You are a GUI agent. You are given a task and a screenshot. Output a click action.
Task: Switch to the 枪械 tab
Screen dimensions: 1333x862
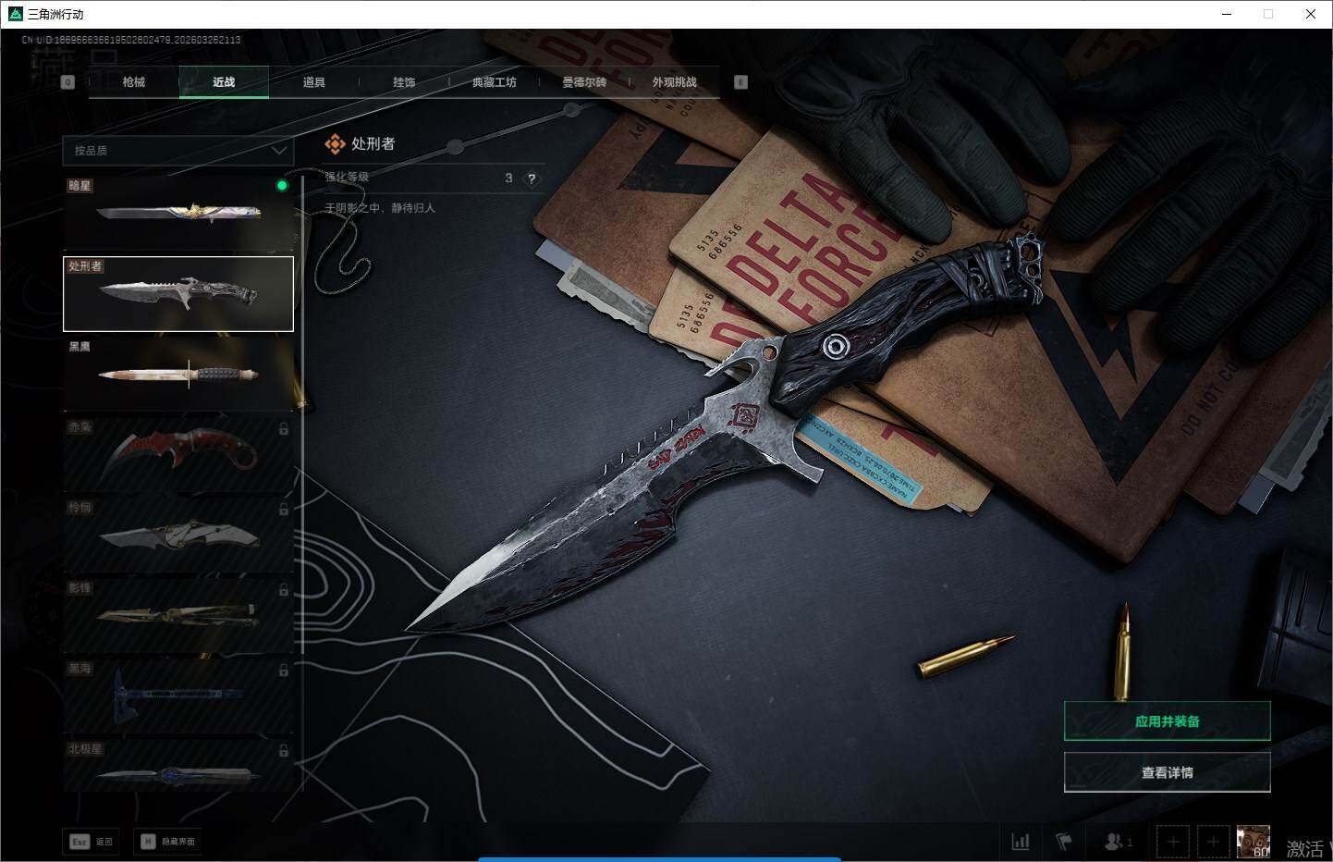[x=134, y=82]
